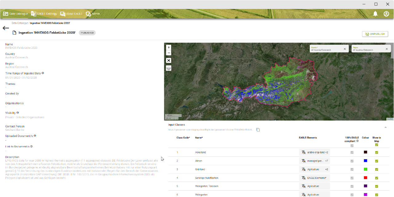Click the UNPUBLISH button
The height and width of the screenshot is (197, 394).
click(x=375, y=34)
